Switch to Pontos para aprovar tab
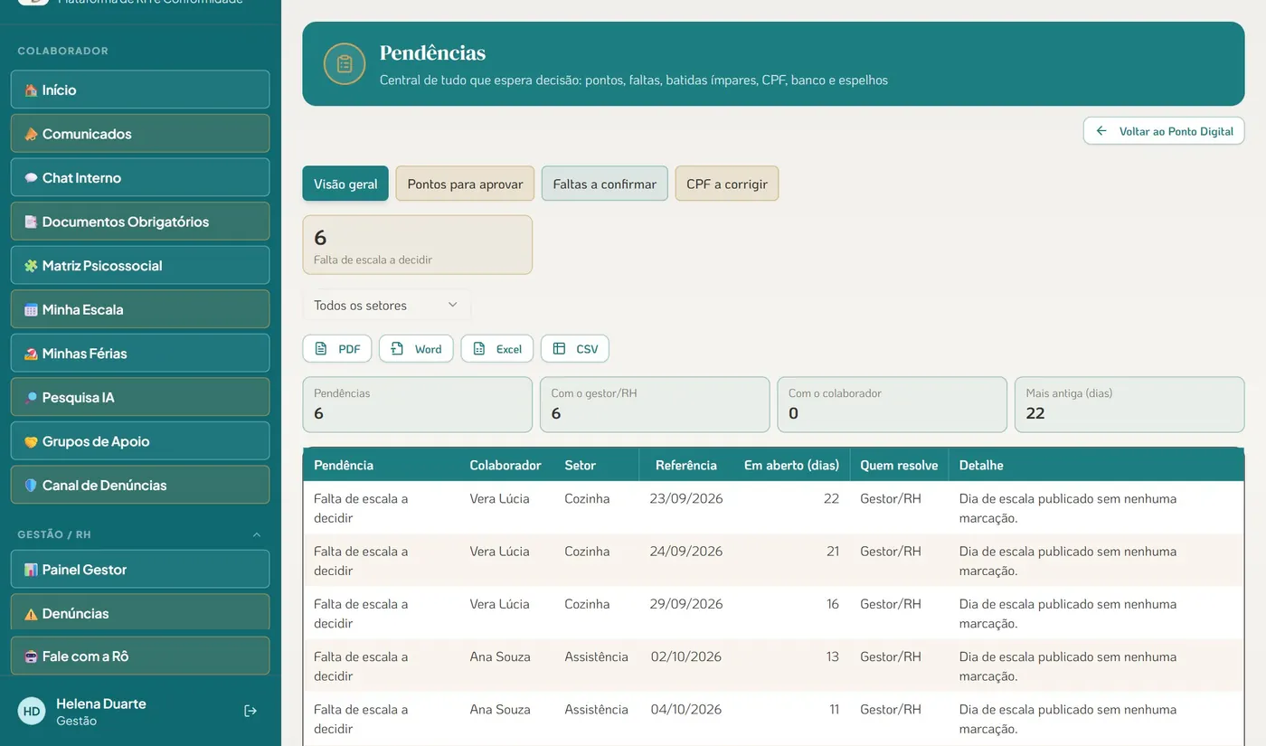1266x746 pixels. click(x=465, y=184)
